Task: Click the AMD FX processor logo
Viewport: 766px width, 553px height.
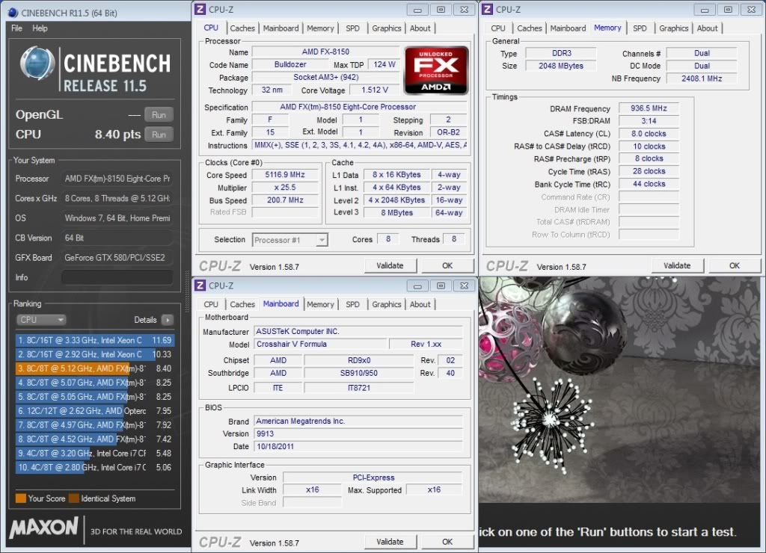Action: coord(436,70)
